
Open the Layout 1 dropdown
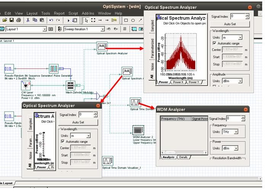pos(45,29)
